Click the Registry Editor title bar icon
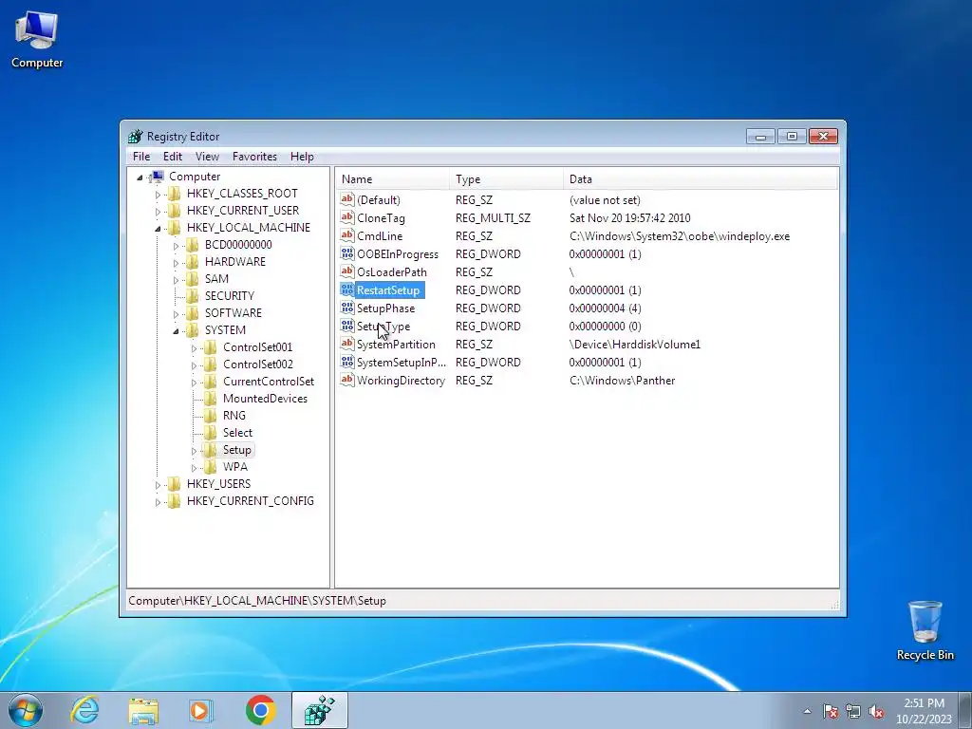This screenshot has width=972, height=729. [x=136, y=137]
